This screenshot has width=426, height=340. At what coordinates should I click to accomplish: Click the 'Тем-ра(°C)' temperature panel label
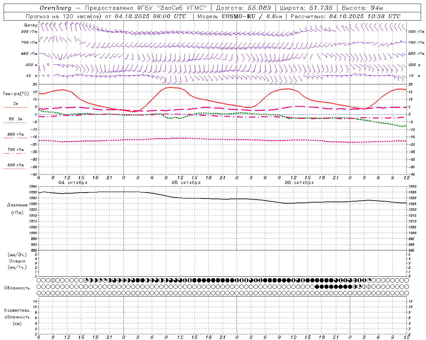[x=16, y=94]
